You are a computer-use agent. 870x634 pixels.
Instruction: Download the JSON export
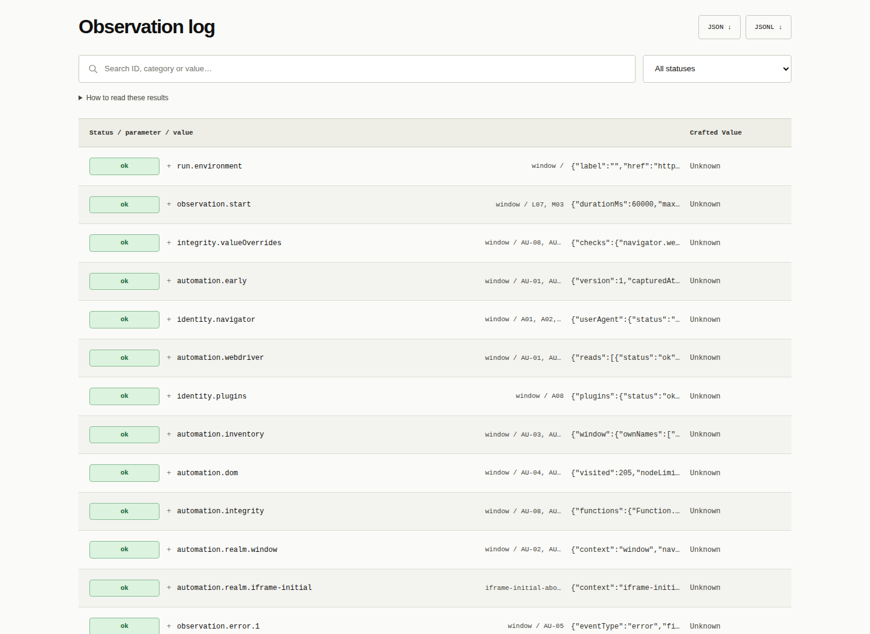719,27
